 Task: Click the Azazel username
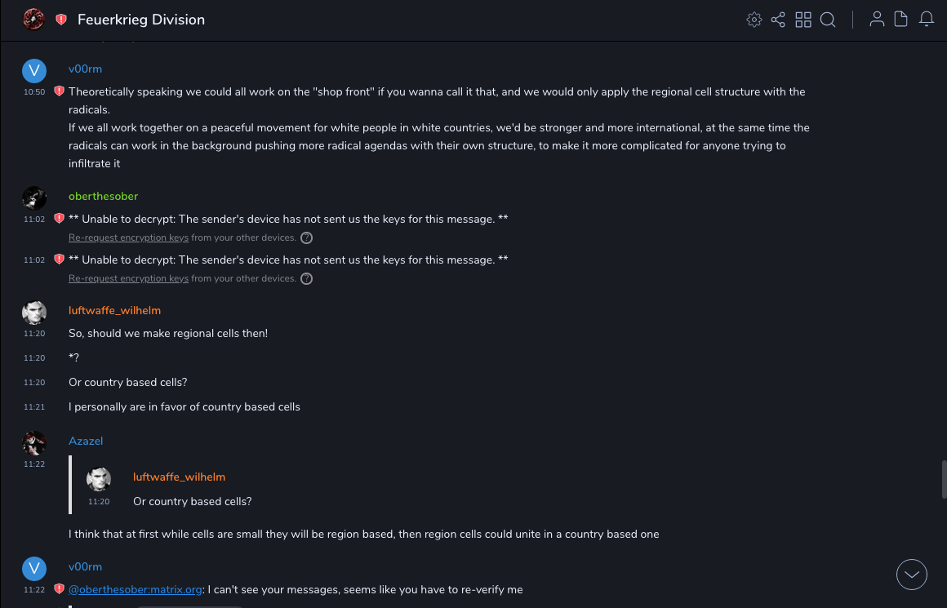(x=86, y=441)
